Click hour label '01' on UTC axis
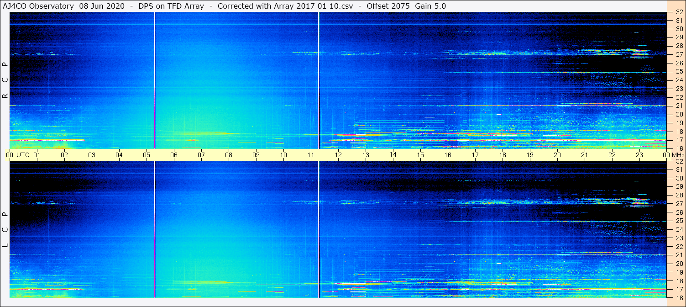 37,155
